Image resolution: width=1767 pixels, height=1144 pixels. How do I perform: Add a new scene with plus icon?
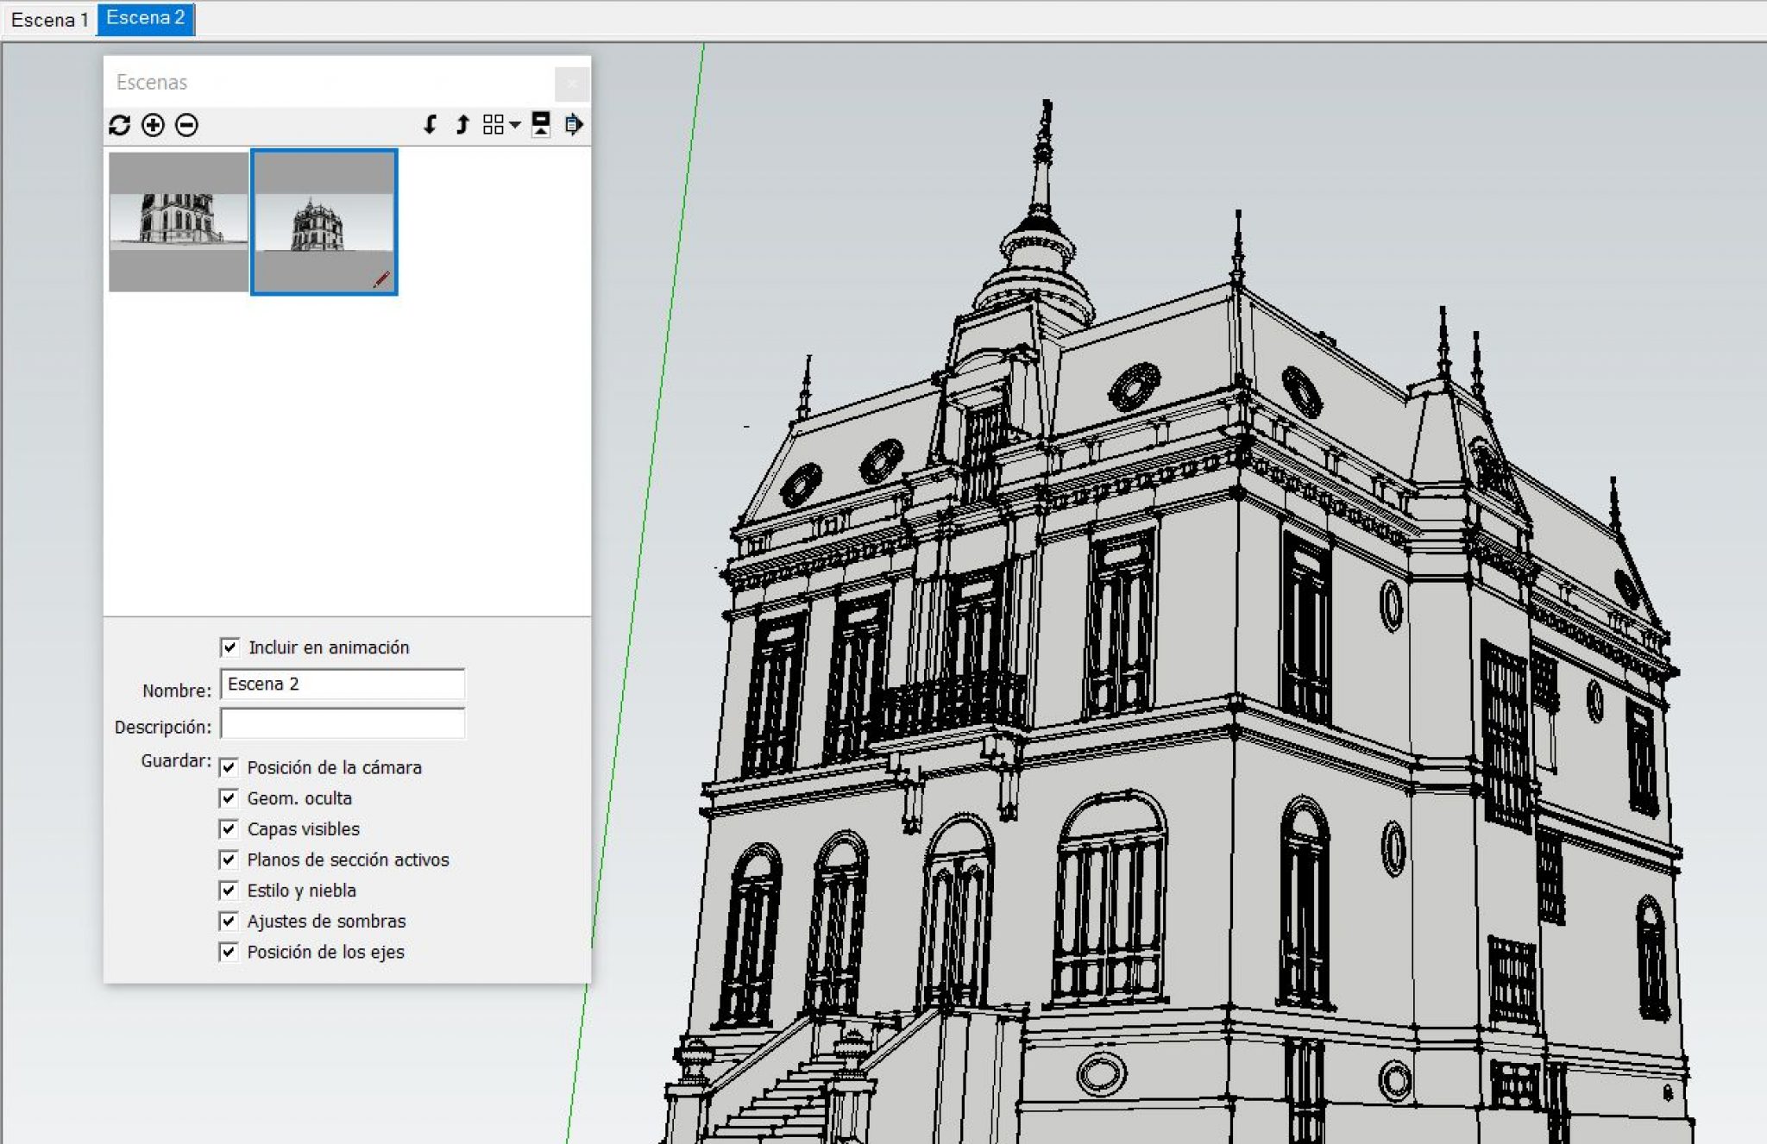click(153, 126)
